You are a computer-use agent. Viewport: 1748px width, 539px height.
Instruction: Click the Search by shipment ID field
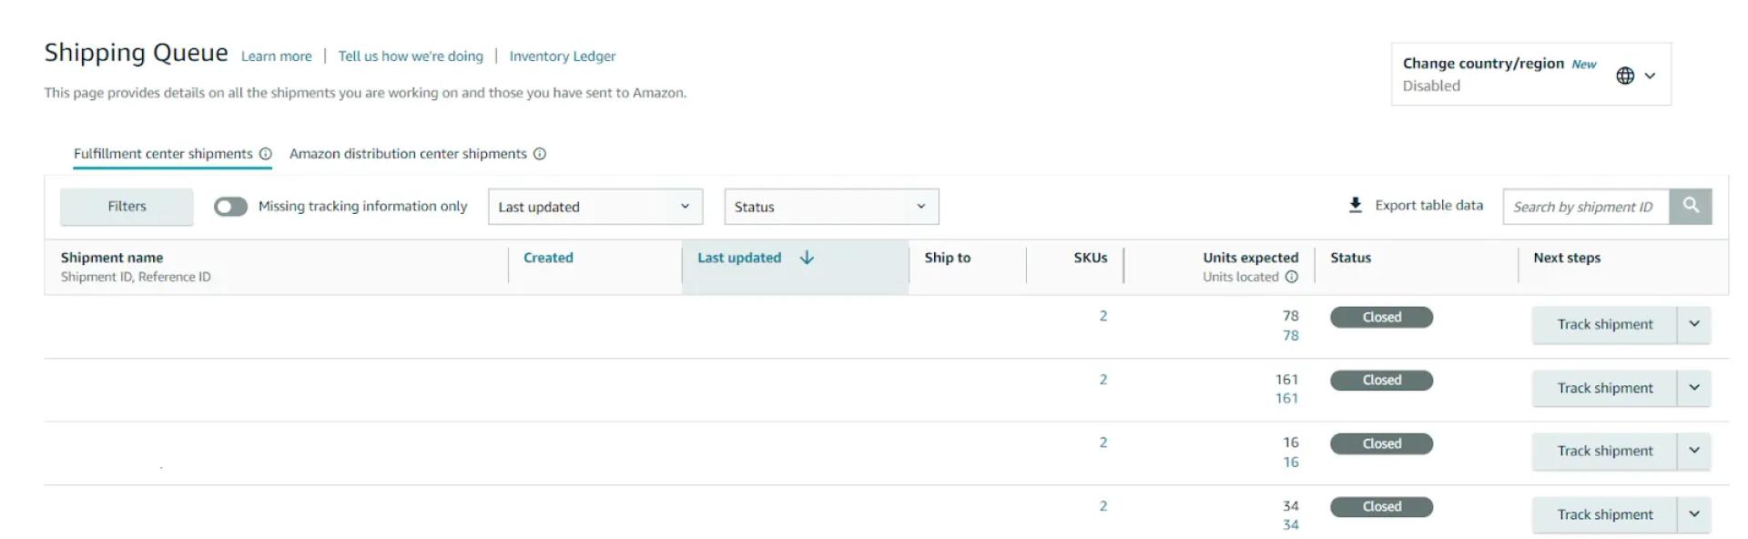[x=1584, y=207]
